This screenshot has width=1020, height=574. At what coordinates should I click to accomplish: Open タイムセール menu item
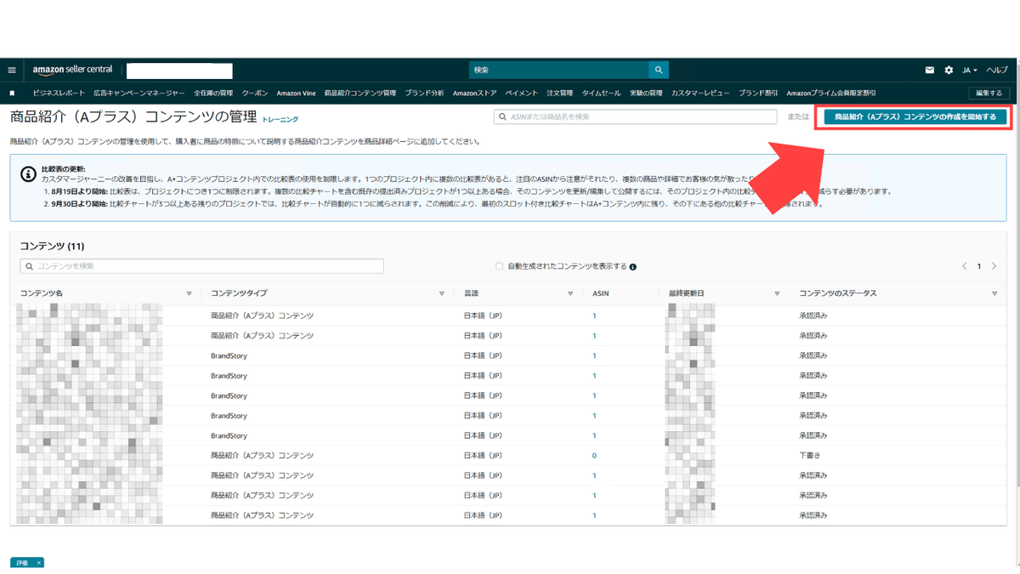click(601, 93)
